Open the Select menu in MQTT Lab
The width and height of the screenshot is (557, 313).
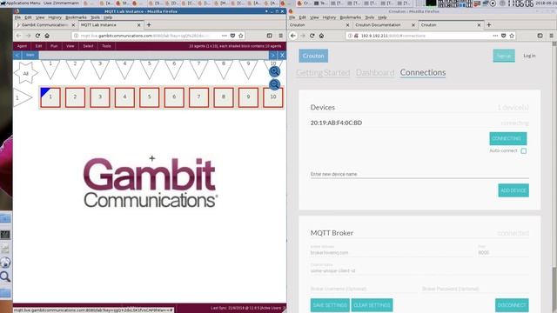[88, 46]
